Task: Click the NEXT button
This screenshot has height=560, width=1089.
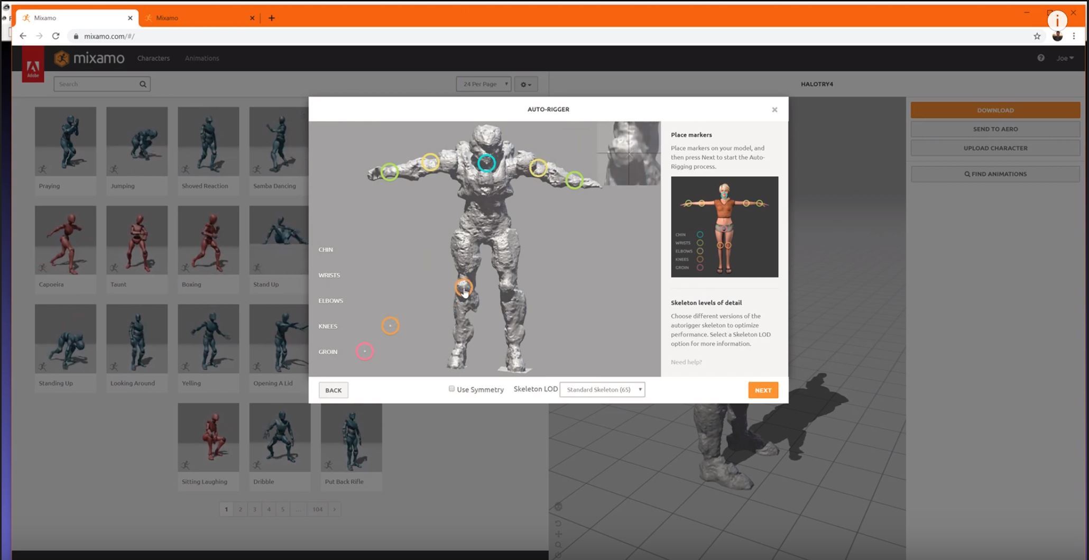Action: [763, 390]
